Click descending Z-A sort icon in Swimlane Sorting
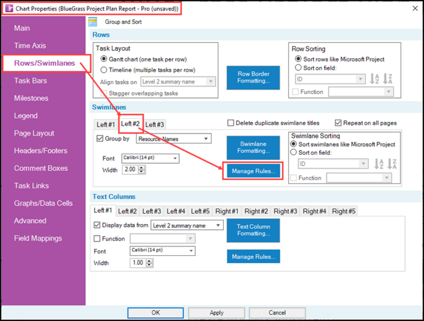424x321 pixels. coord(392,164)
